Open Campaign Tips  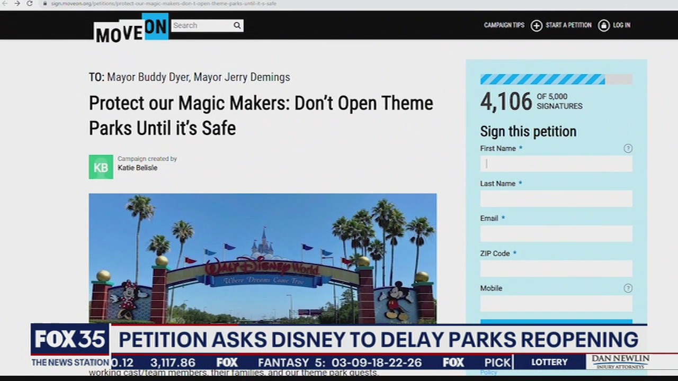(x=504, y=25)
